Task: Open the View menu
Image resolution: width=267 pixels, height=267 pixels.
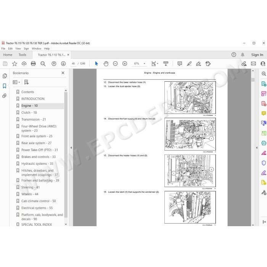Action: tap(18, 48)
